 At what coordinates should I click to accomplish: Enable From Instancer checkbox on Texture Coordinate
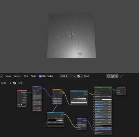click(x=18, y=107)
